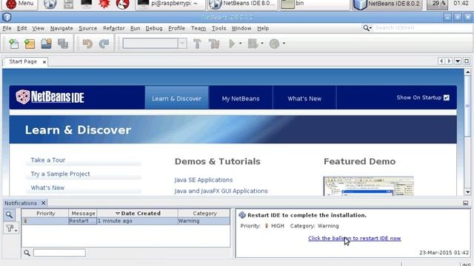The image size is (474, 266).
Task: Open the Help menu
Action: click(x=263, y=28)
